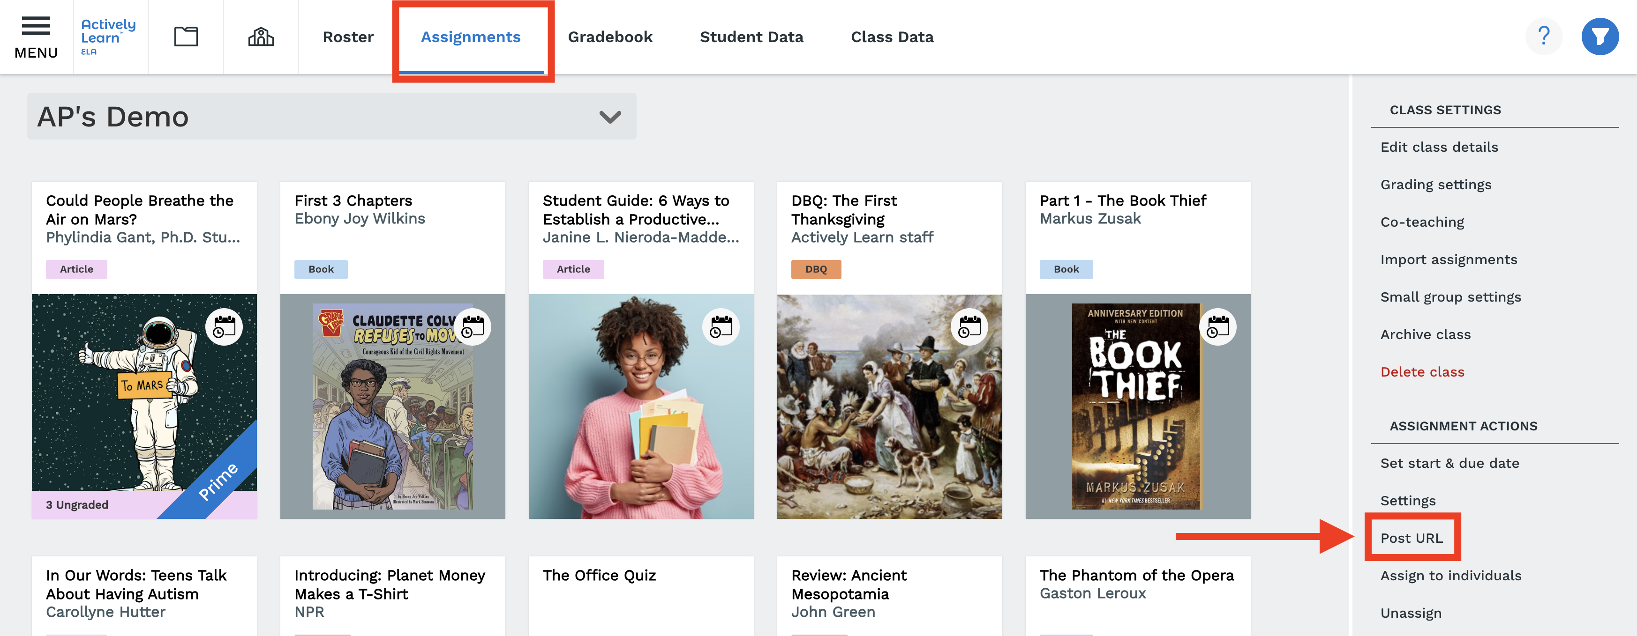Click Import assignments
The image size is (1637, 636).
pos(1448,259)
